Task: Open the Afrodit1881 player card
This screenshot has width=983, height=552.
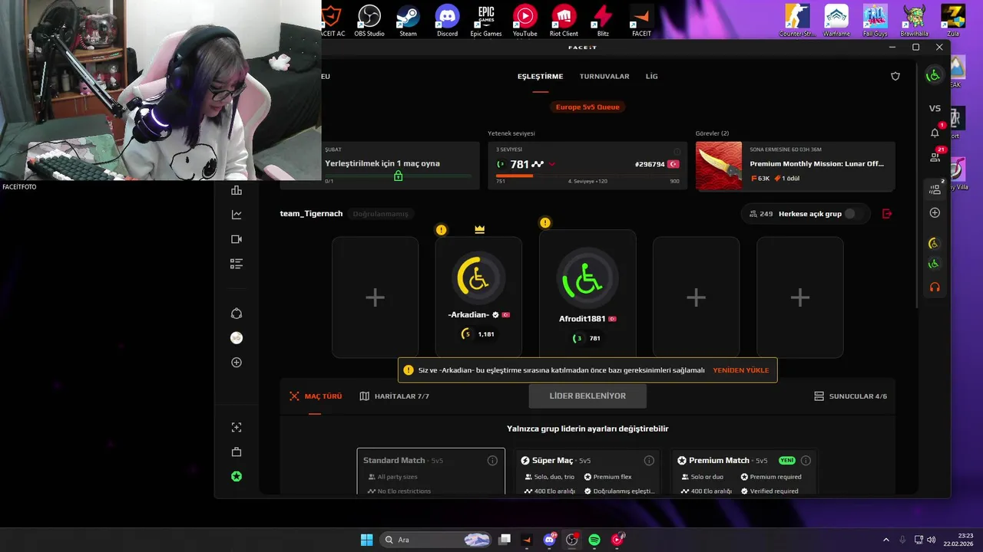Action: pos(587,293)
